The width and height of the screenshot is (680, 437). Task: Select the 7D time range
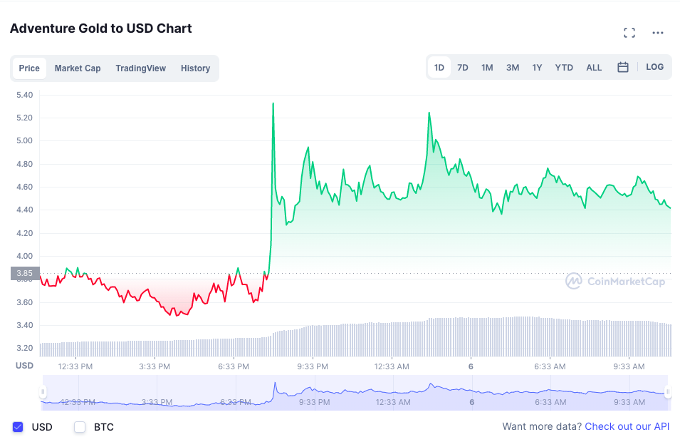(x=463, y=67)
